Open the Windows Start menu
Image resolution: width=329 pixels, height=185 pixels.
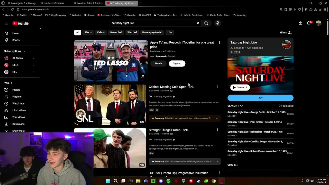pos(108,181)
